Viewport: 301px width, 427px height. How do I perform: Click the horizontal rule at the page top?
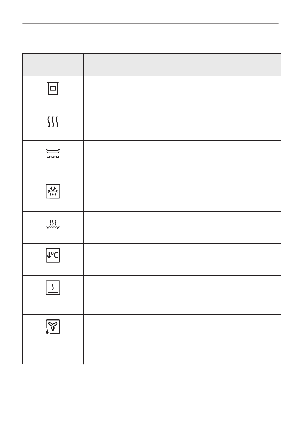tap(150, 24)
